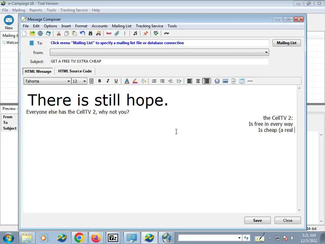This screenshot has height=244, width=325.
Task: Click the music note sound icon
Action: (x=135, y=33)
